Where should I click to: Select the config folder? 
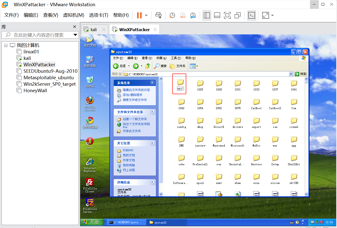181,123
